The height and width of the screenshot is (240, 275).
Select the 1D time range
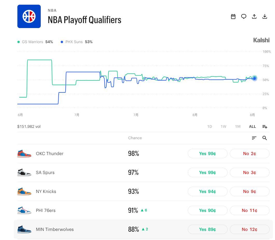point(210,126)
